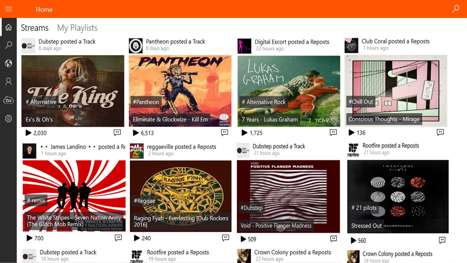Open the hamburger navigation menu
The height and width of the screenshot is (263, 467).
8,9
